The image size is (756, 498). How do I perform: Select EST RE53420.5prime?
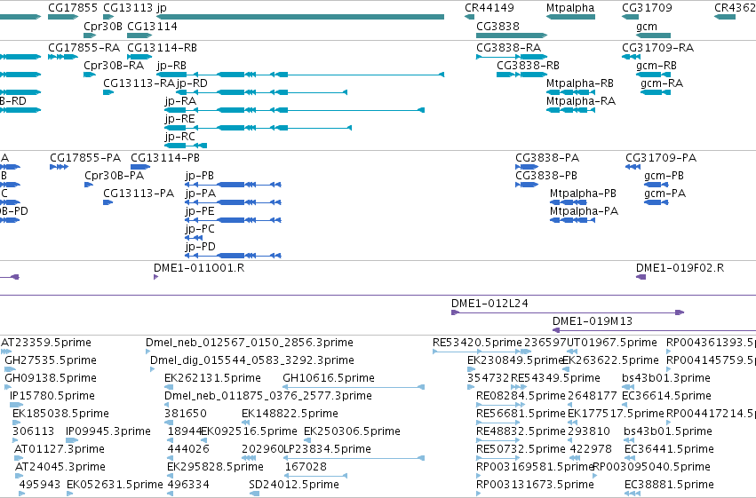pyautogui.click(x=482, y=352)
